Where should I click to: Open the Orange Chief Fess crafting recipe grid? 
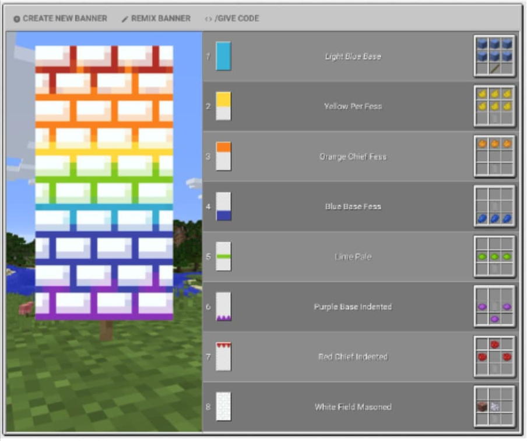tap(494, 157)
